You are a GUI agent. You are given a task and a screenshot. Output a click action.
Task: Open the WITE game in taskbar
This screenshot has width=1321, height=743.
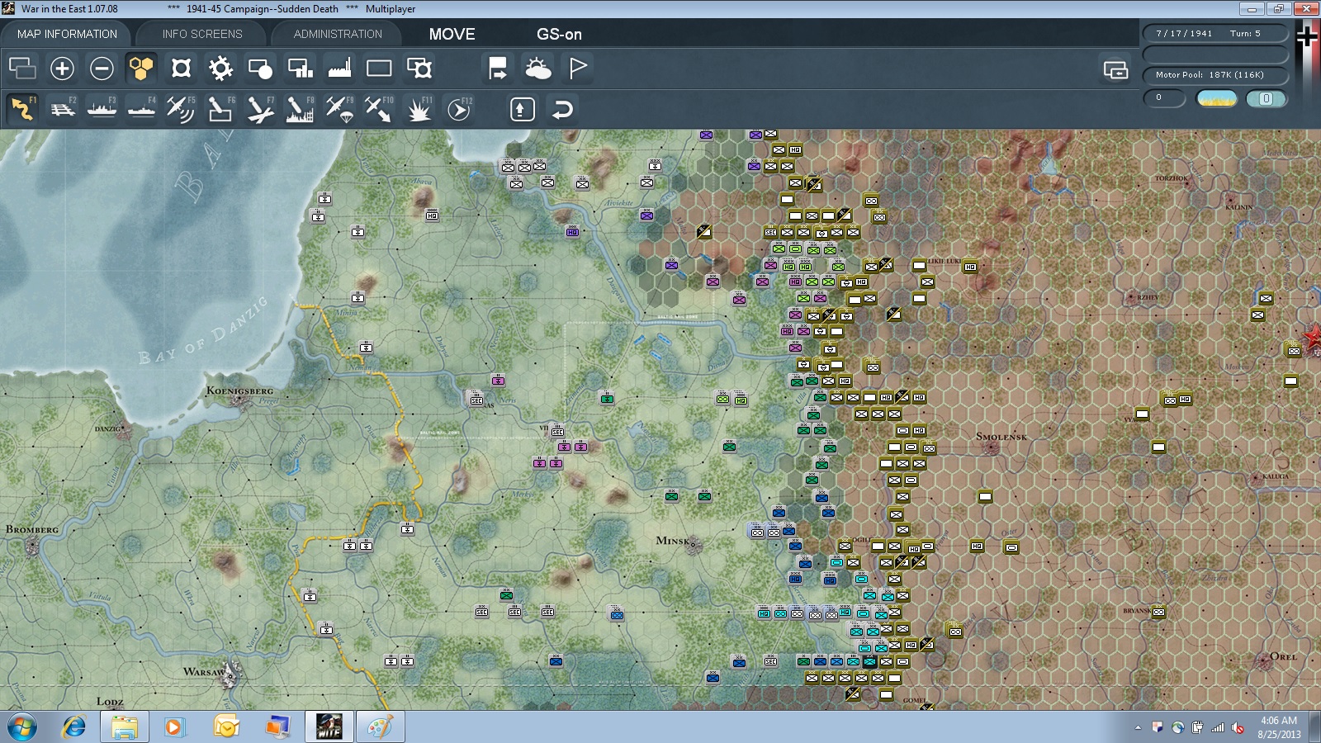329,726
